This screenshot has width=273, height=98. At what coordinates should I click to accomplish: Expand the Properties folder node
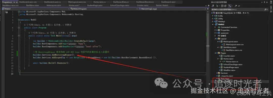tap(215, 30)
